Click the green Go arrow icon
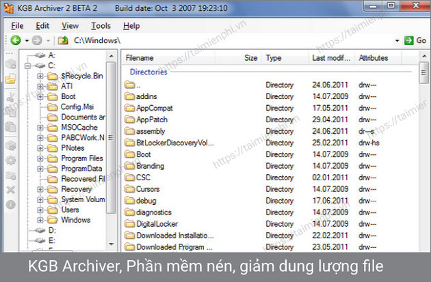Viewport: 431px width, 282px height. pyautogui.click(x=408, y=40)
